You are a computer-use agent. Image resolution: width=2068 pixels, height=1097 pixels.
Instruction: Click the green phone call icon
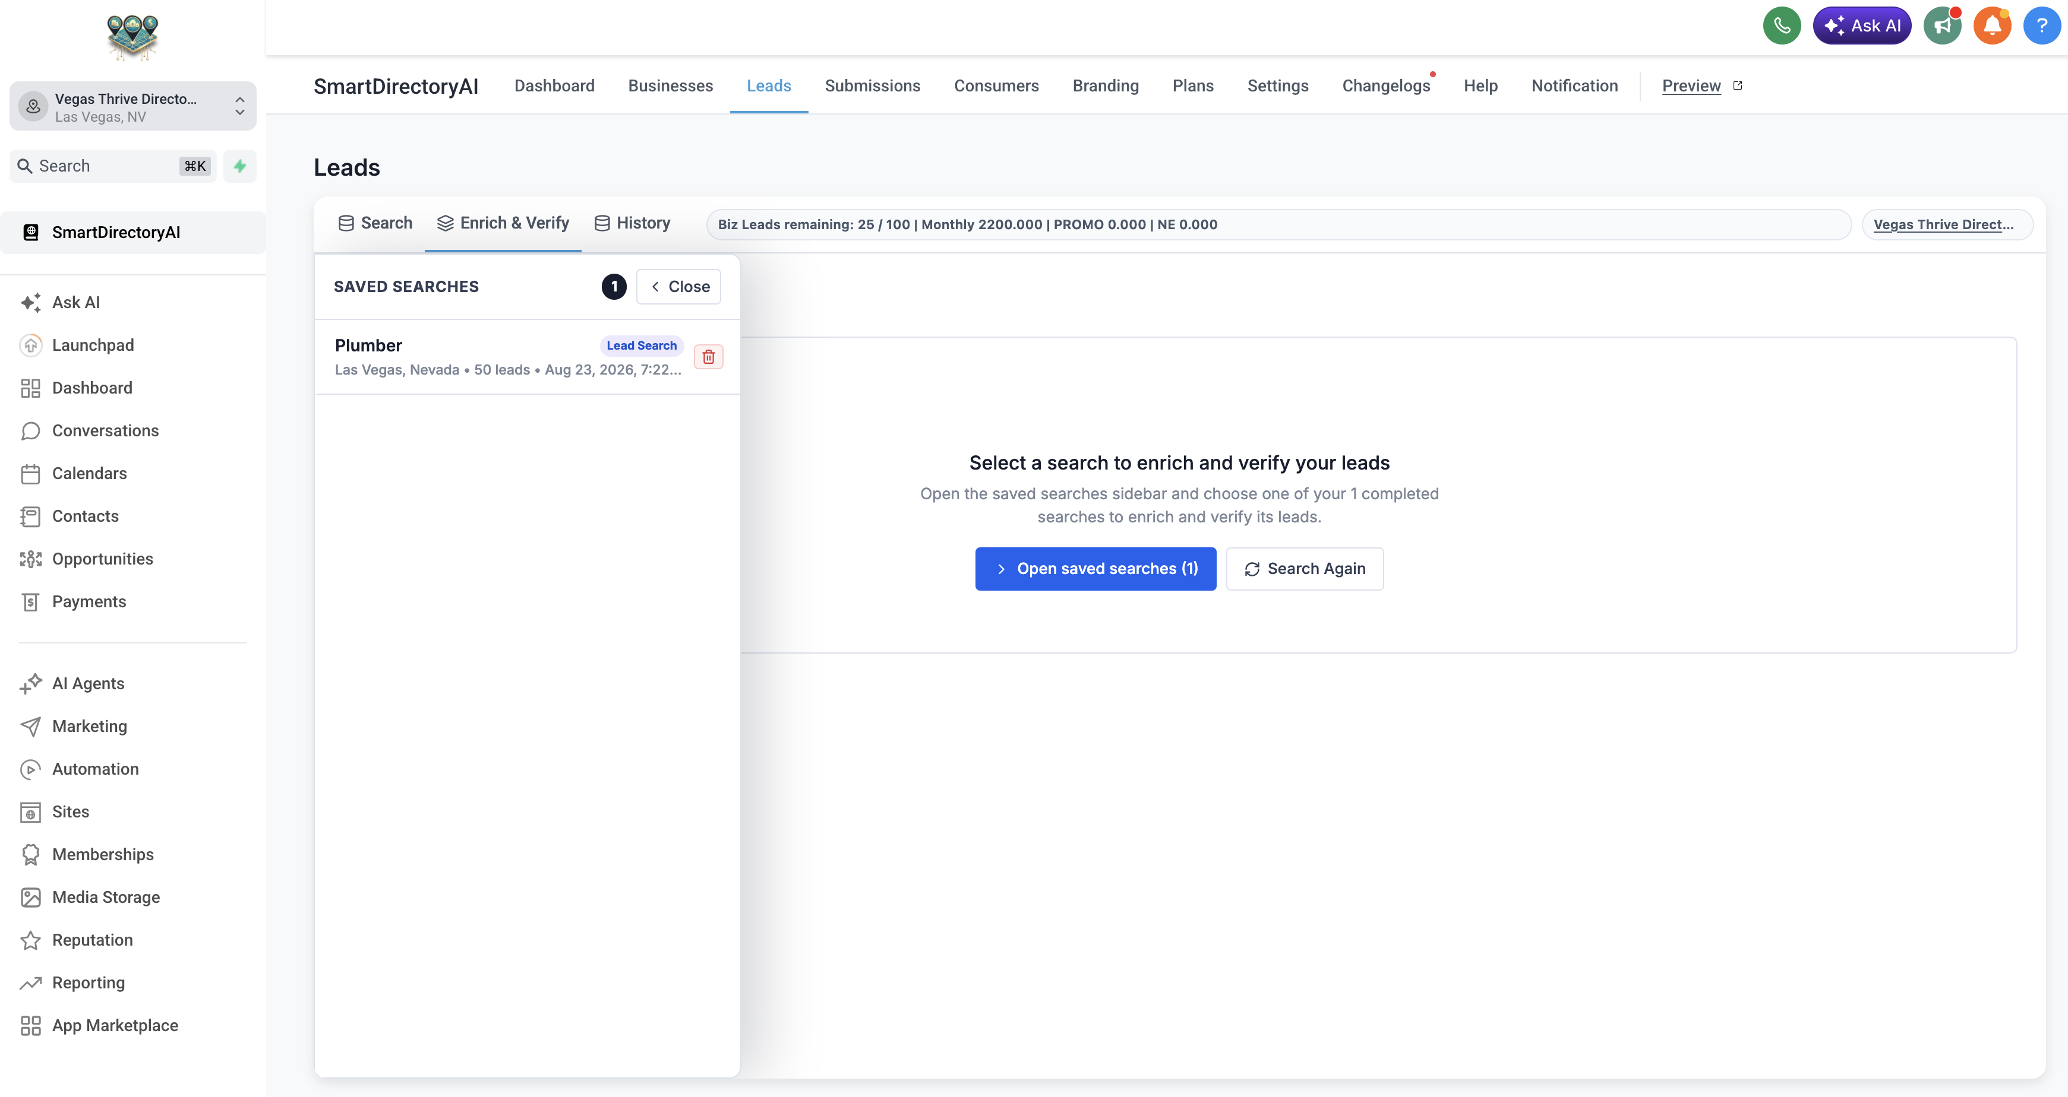coord(1782,26)
